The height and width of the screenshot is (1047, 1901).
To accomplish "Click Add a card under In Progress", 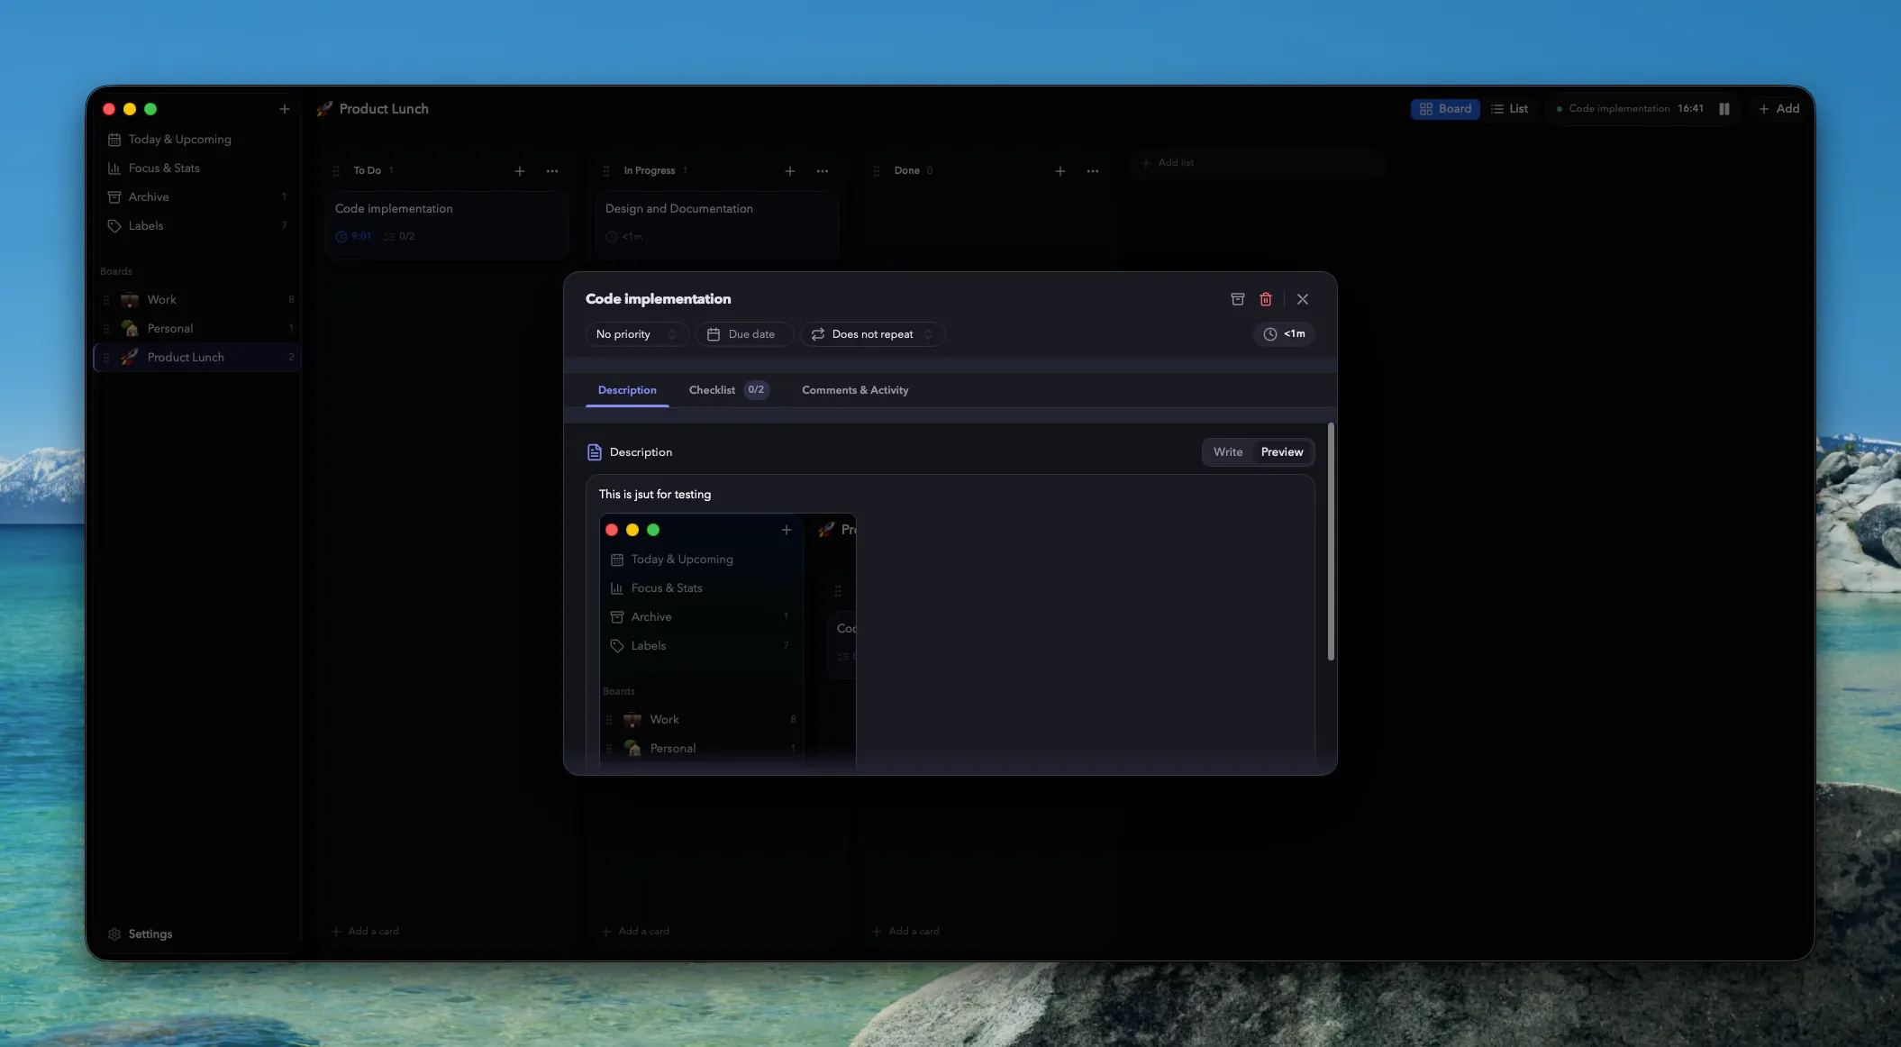I will 635,932.
